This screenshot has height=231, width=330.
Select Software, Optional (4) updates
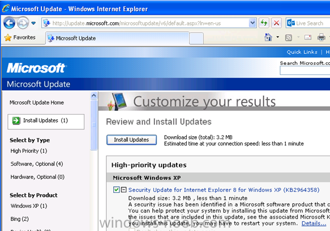(37, 164)
